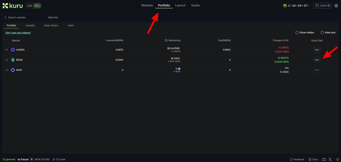Click the -0.2991% PnL value

click(x=283, y=48)
